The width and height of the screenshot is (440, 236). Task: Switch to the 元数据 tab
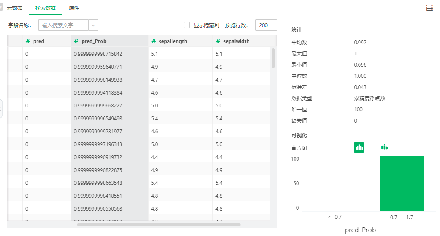(x=15, y=8)
